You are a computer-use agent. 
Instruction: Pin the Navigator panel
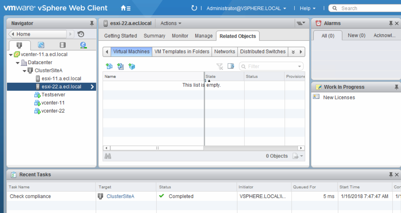(x=92, y=23)
